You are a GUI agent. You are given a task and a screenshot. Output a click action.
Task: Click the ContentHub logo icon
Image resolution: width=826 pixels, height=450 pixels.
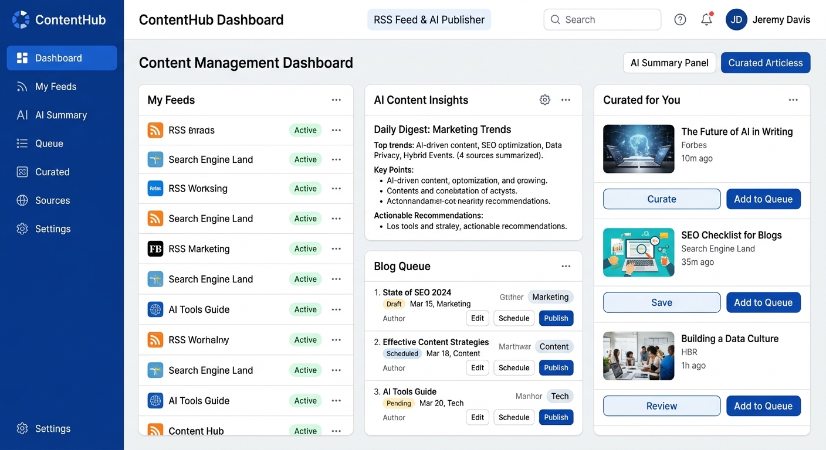pyautogui.click(x=21, y=20)
